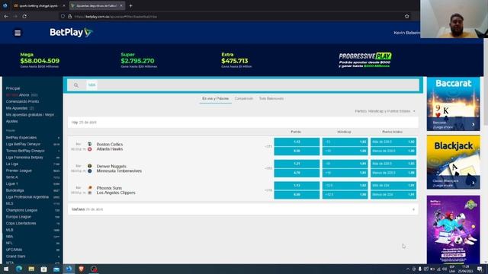Image resolution: width=488 pixels, height=274 pixels.
Task: Open Ajustes in the sidebar
Action: click(x=12, y=121)
